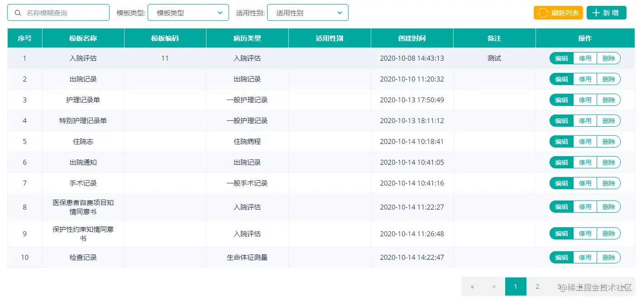Select the 测试 remark cell
Viewport: 641px width, 301px height.
pos(494,58)
